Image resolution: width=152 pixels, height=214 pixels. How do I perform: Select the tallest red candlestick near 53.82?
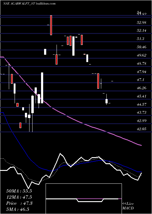pyautogui.click(x=51, y=25)
